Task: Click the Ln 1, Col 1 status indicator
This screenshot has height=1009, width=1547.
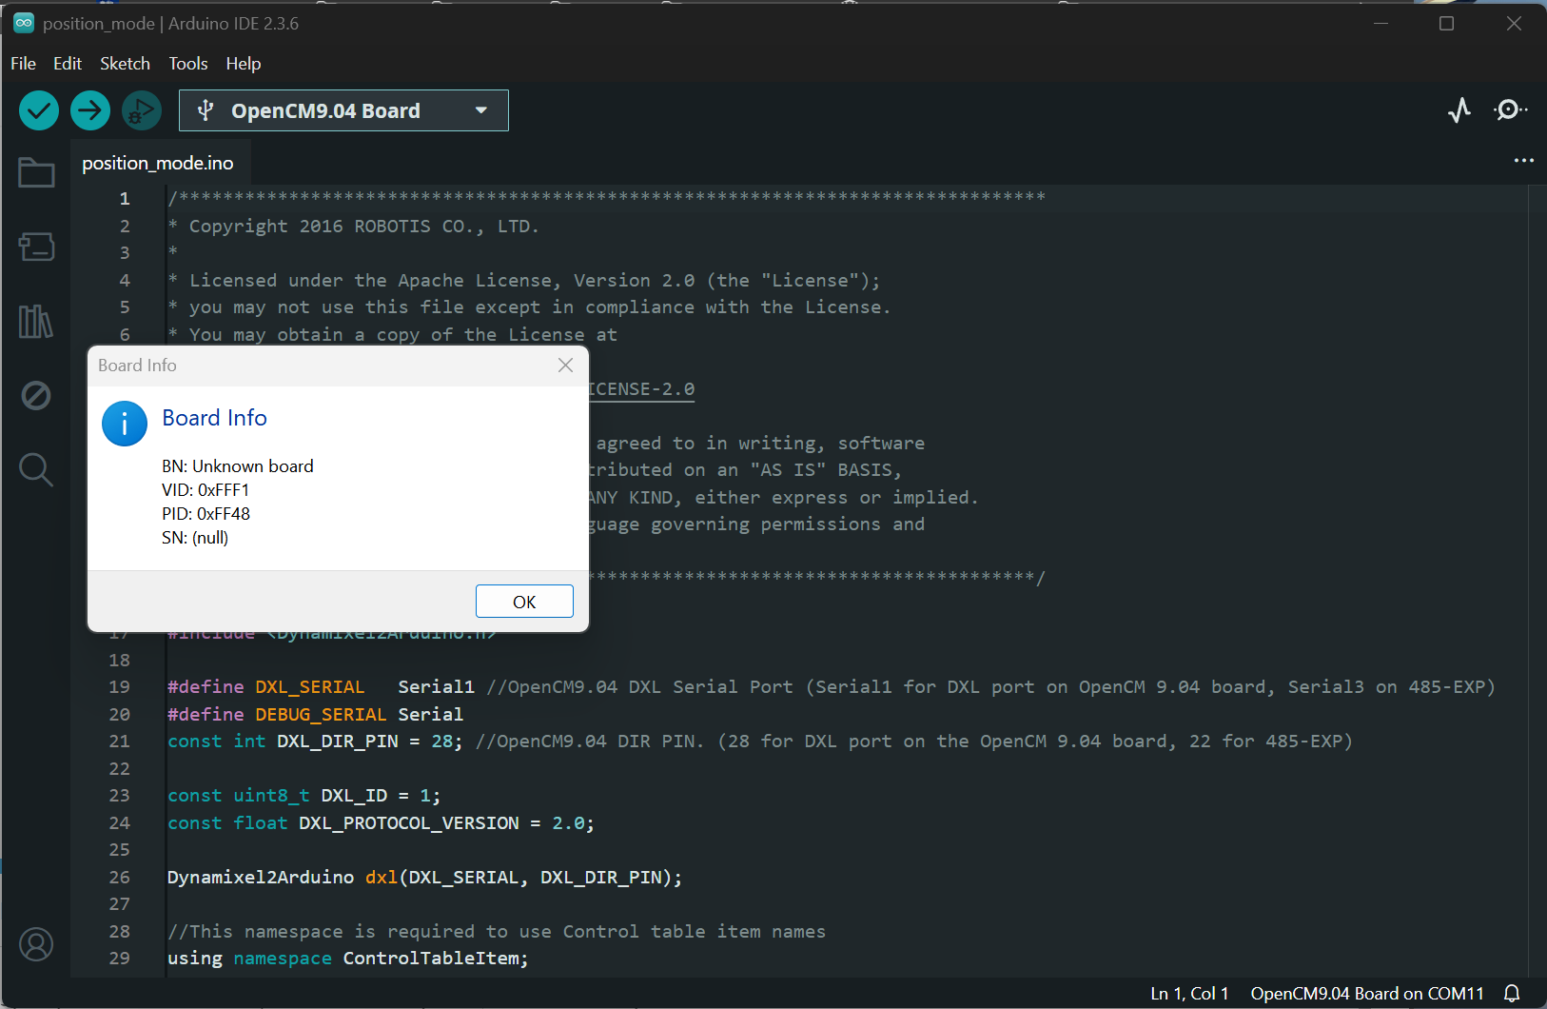Action: [x=1189, y=993]
